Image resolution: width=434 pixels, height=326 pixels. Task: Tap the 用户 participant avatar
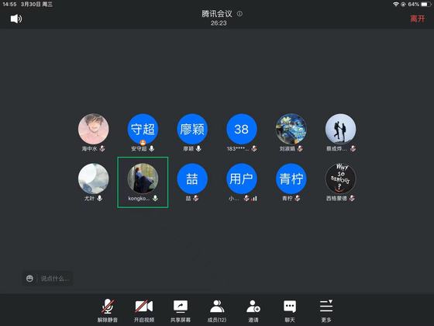(242, 179)
